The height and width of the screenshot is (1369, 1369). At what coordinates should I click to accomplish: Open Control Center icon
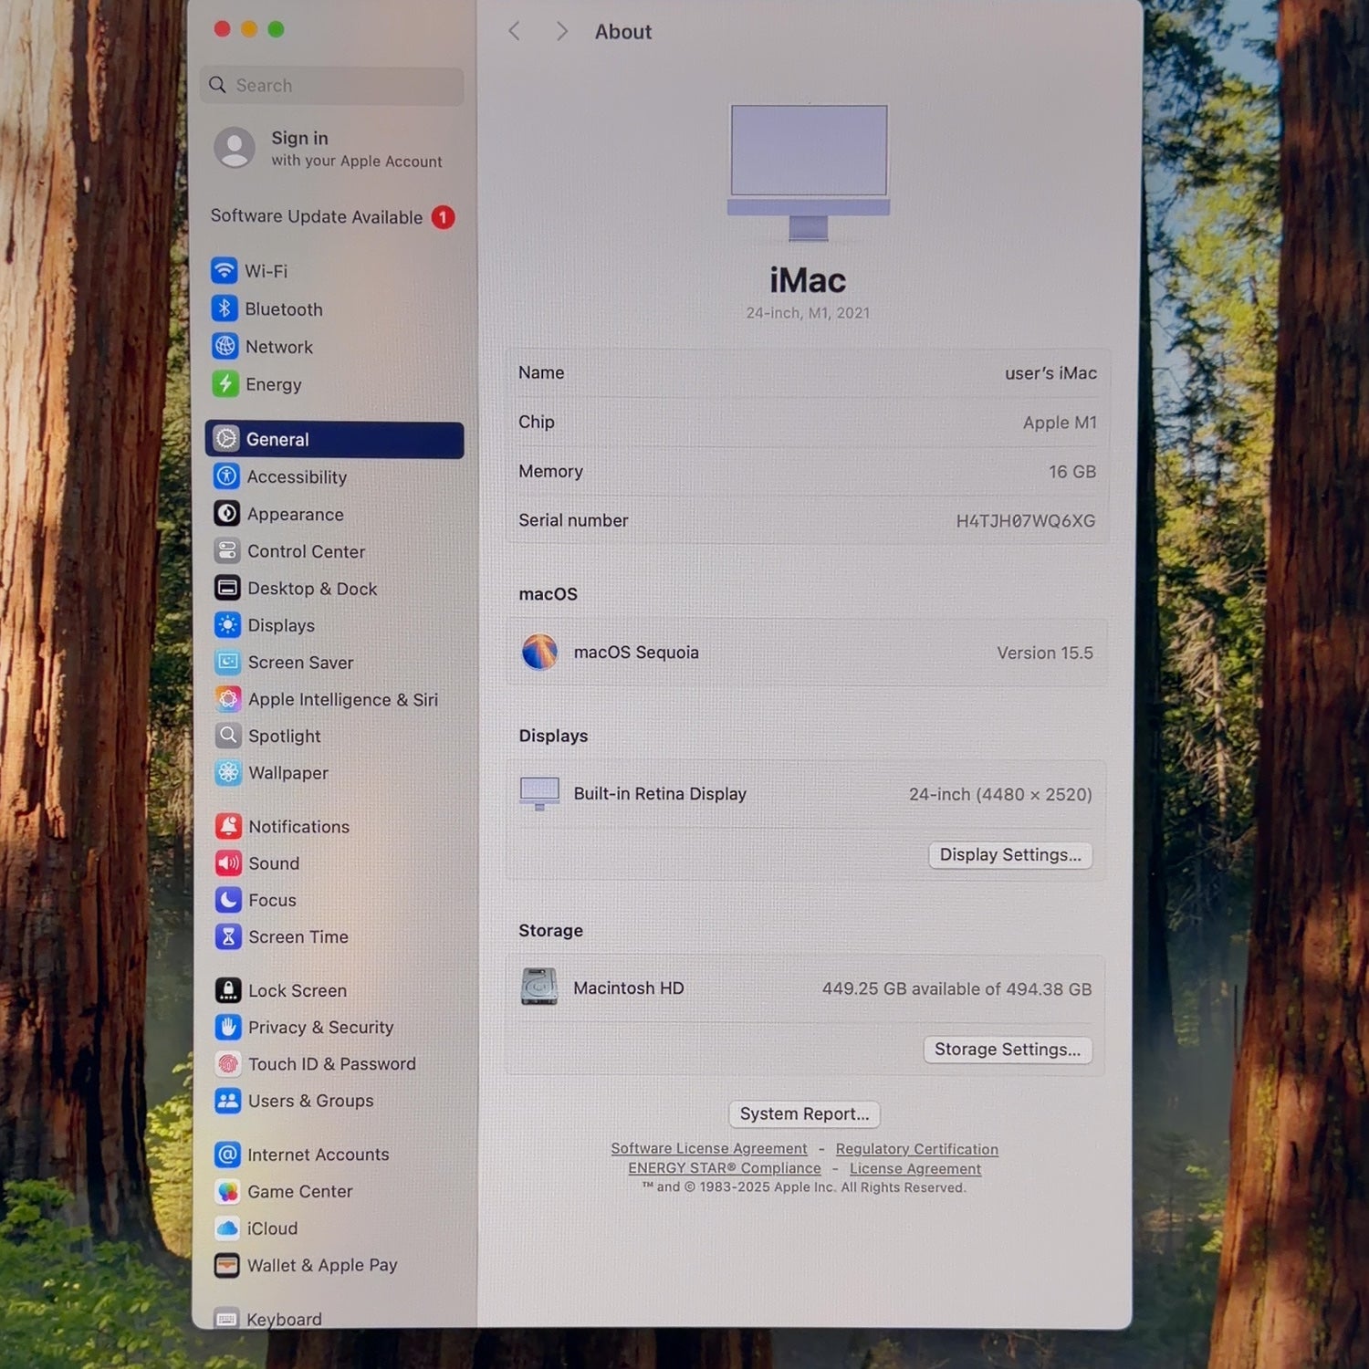(x=227, y=551)
